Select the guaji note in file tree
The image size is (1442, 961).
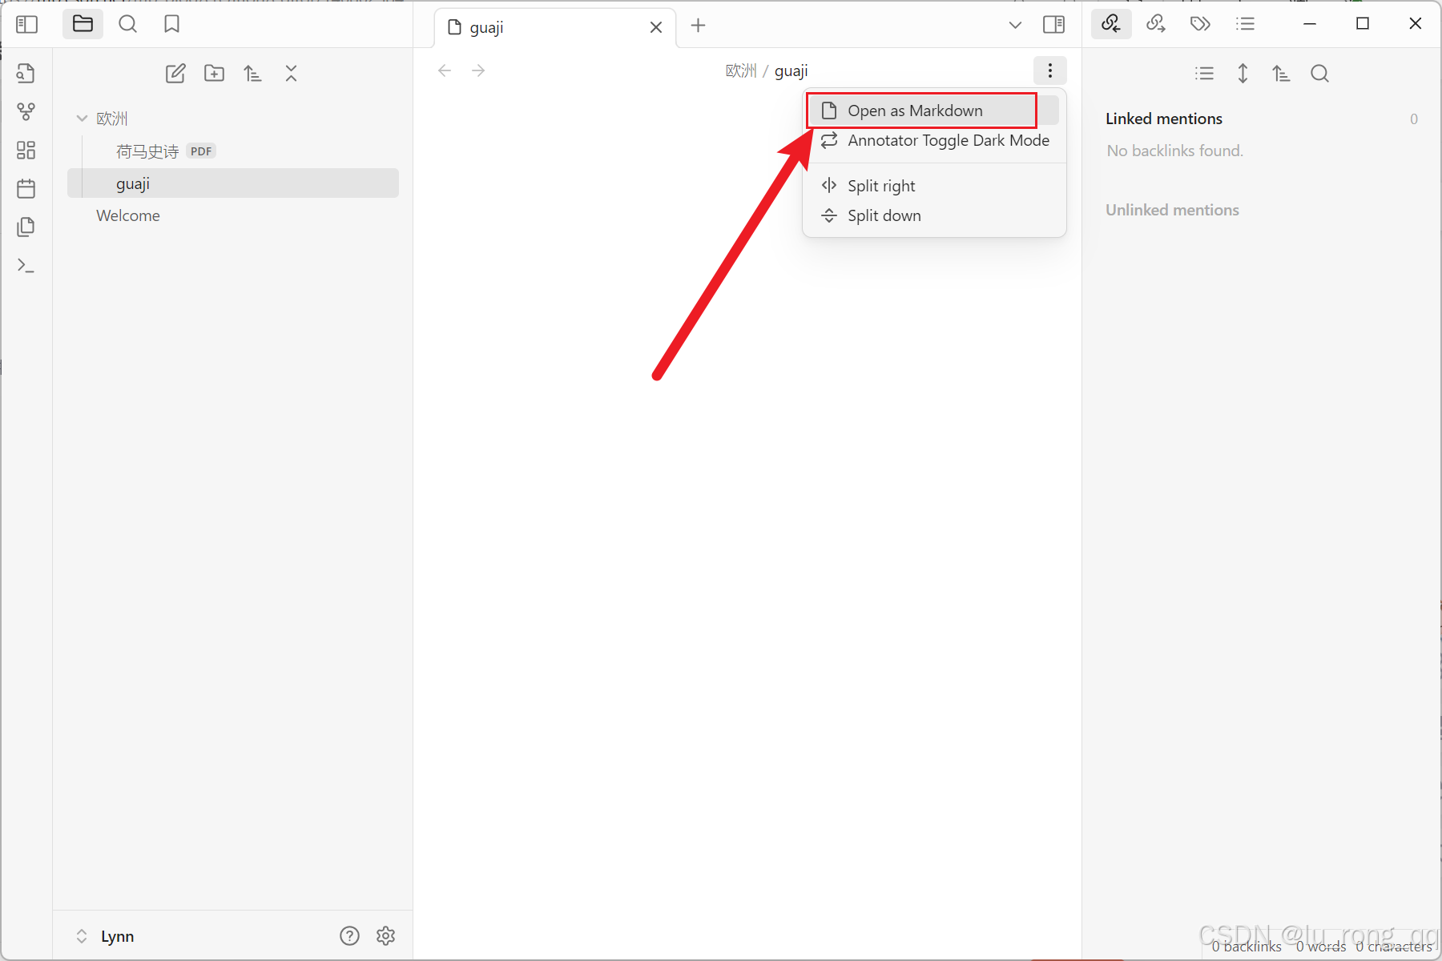(x=233, y=183)
